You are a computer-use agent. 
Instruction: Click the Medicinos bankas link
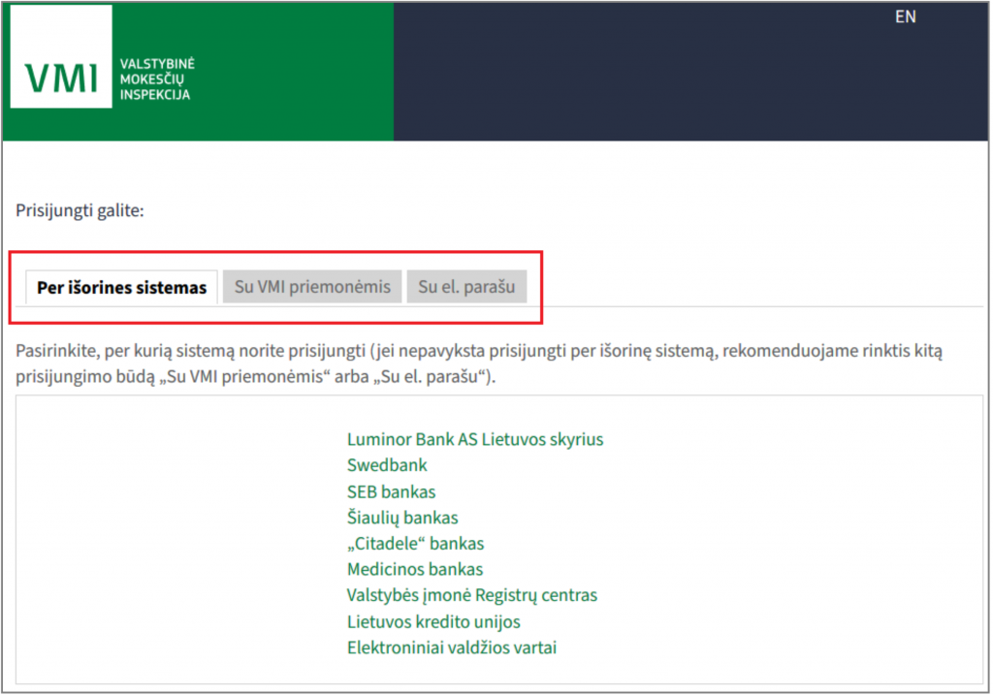tap(415, 569)
